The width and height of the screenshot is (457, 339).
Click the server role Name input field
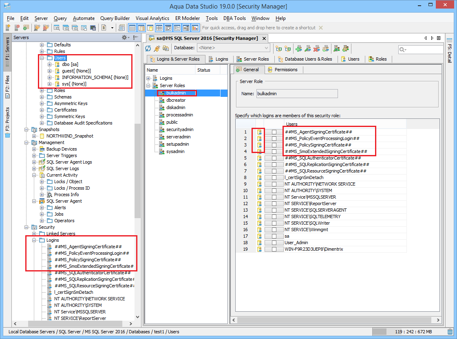(297, 94)
